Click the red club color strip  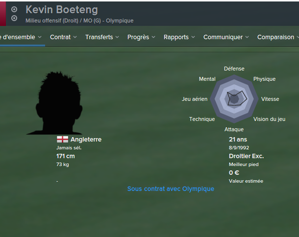[x=3, y=14]
